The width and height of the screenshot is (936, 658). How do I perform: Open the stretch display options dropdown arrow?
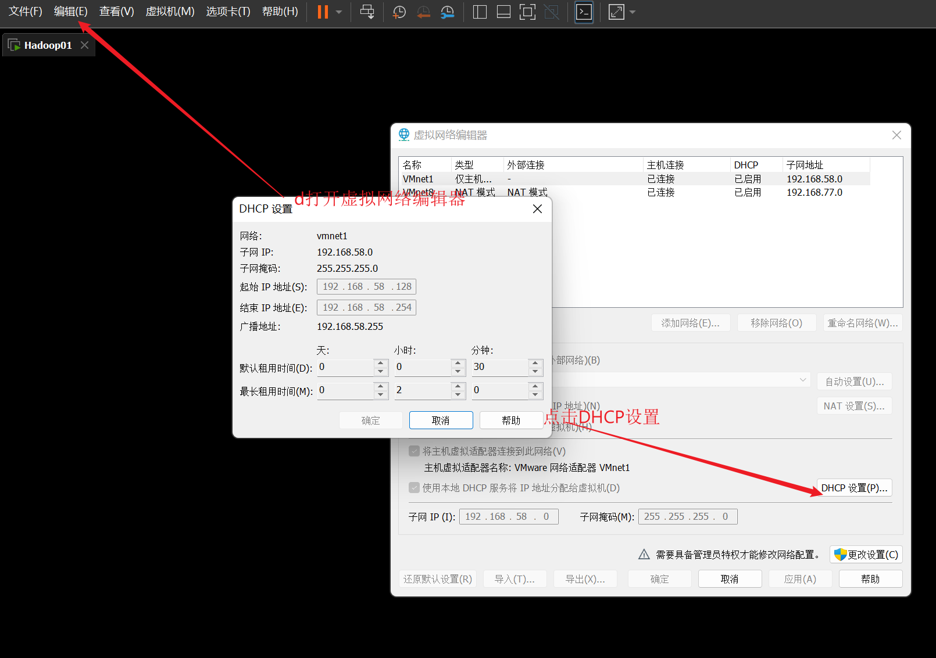633,12
